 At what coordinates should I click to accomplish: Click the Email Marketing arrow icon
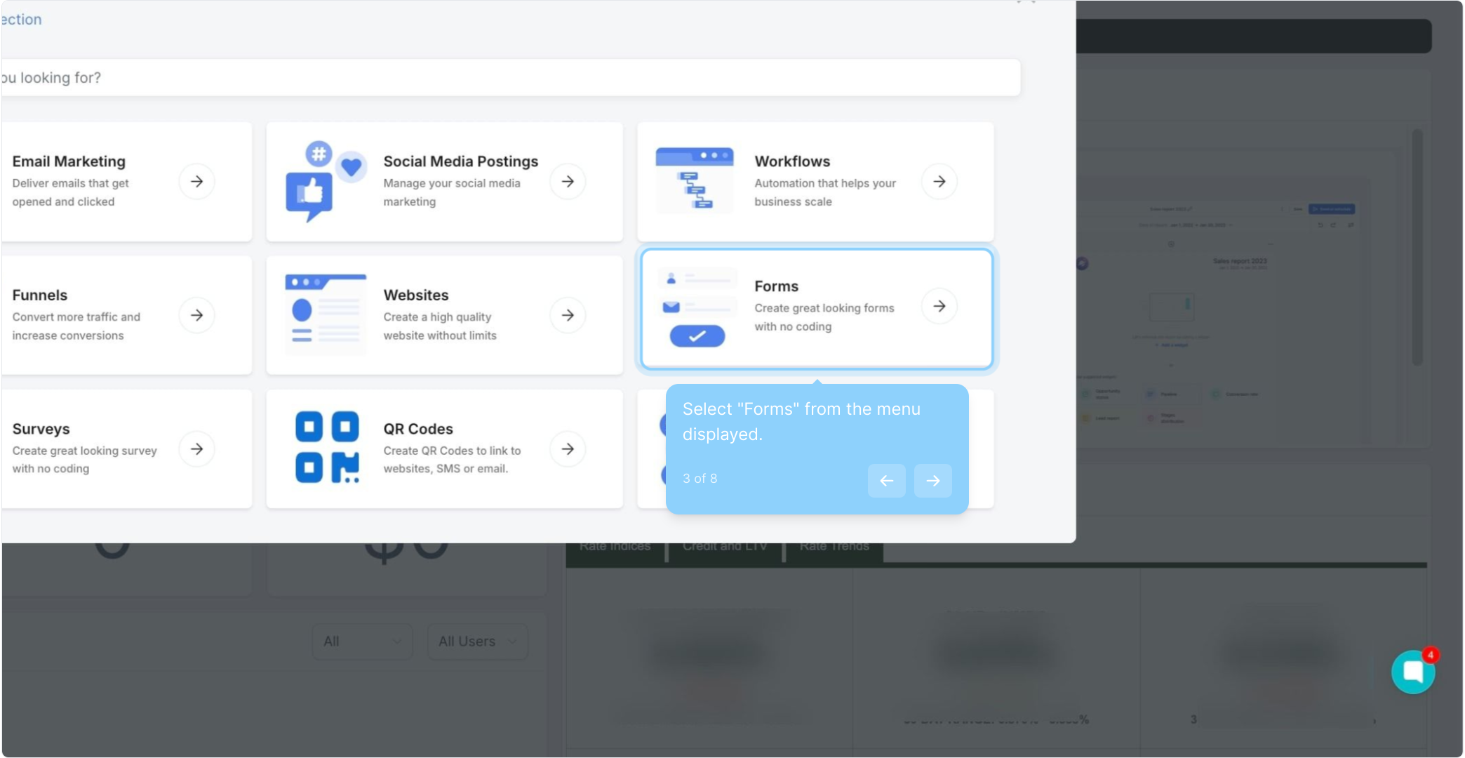[x=196, y=181]
